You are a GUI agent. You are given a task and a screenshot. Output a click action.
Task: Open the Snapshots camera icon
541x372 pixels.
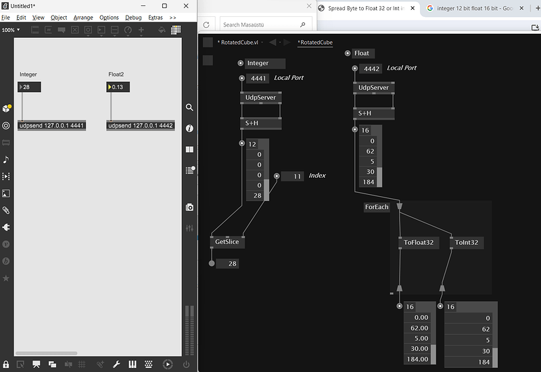[189, 207]
